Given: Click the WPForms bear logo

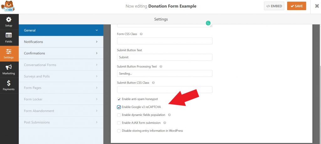Looking at the screenshot, I should pyautogui.click(x=8, y=6).
